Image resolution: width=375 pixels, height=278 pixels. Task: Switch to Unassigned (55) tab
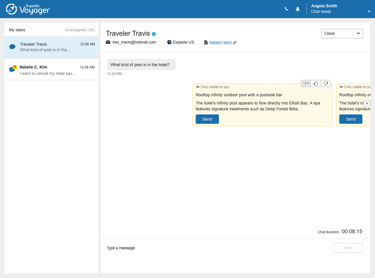(x=80, y=30)
